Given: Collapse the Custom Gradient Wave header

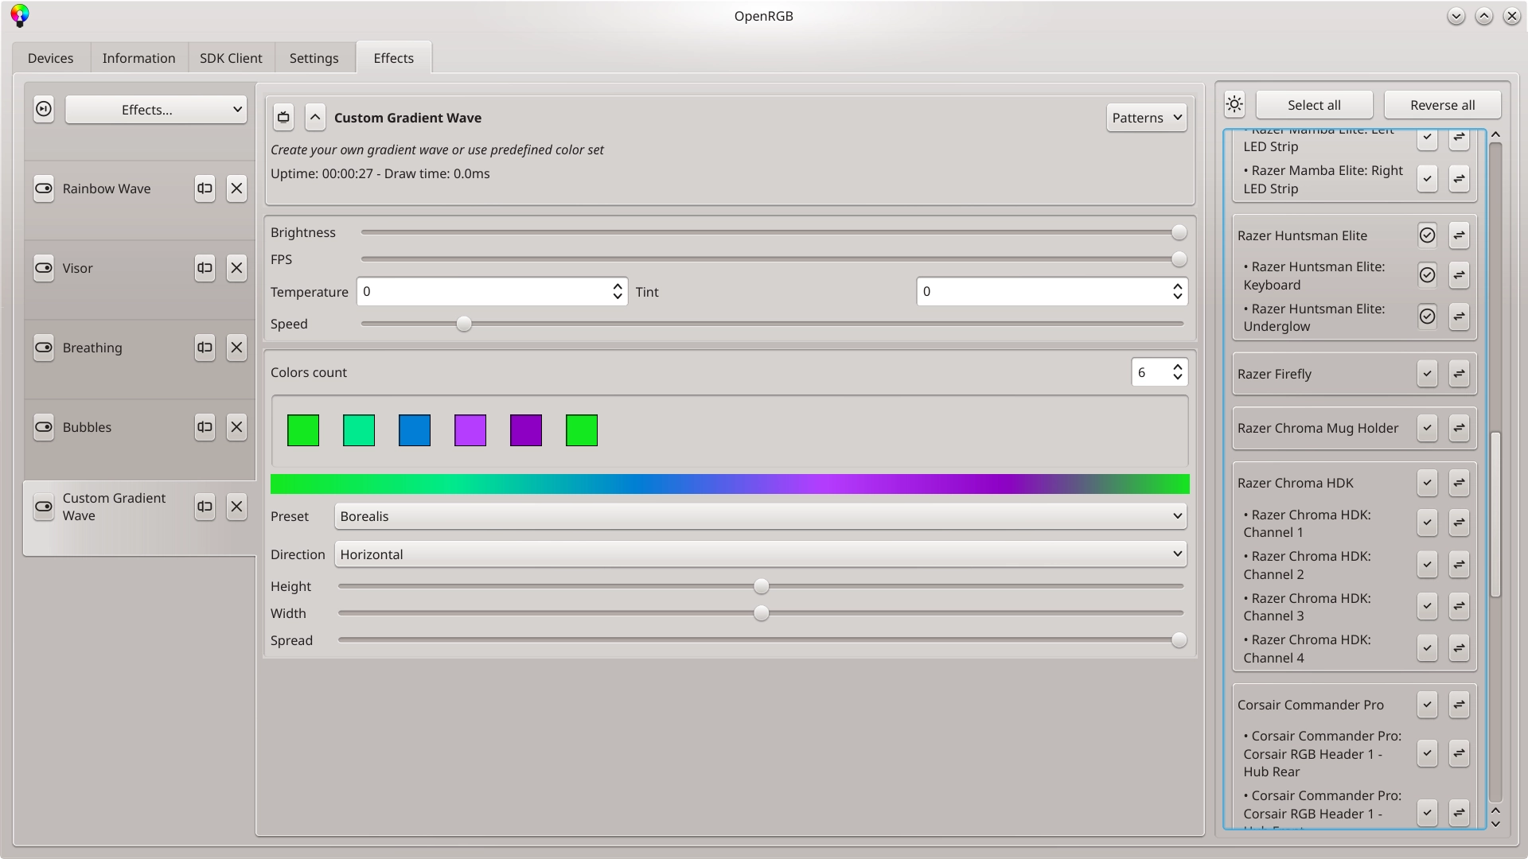Looking at the screenshot, I should pyautogui.click(x=315, y=118).
